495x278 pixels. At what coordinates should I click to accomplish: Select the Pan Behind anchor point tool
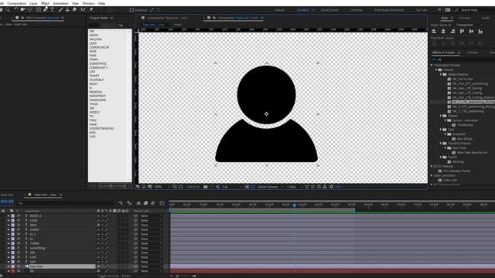tap(30, 10)
